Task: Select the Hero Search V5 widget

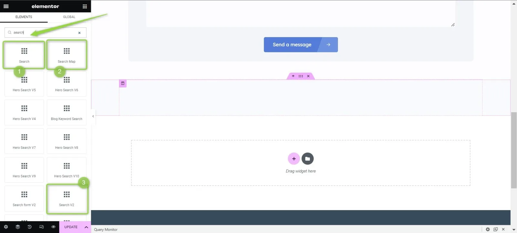Action: [24, 84]
